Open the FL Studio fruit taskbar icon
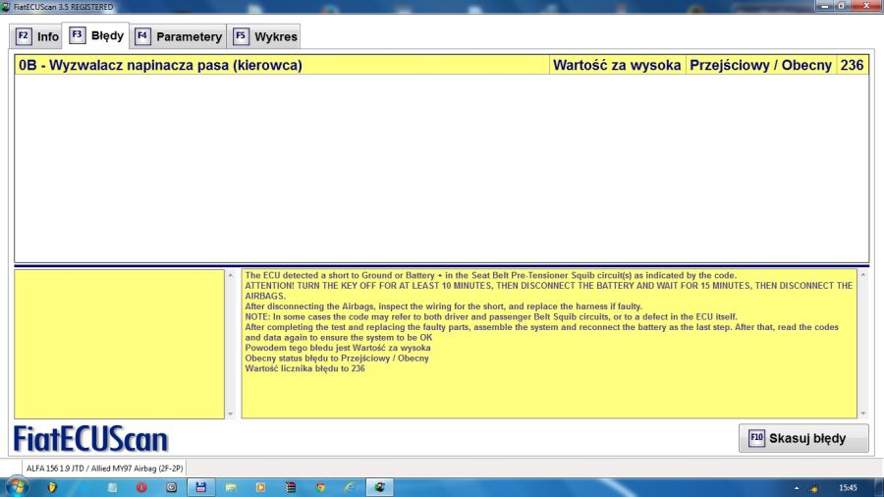The height and width of the screenshot is (497, 884). click(52, 487)
